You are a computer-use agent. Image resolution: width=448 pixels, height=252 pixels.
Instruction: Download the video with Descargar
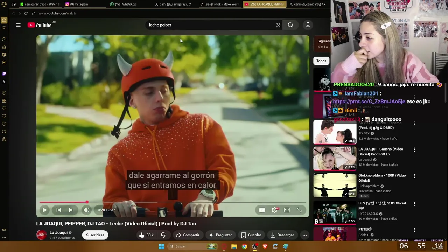[282, 235]
